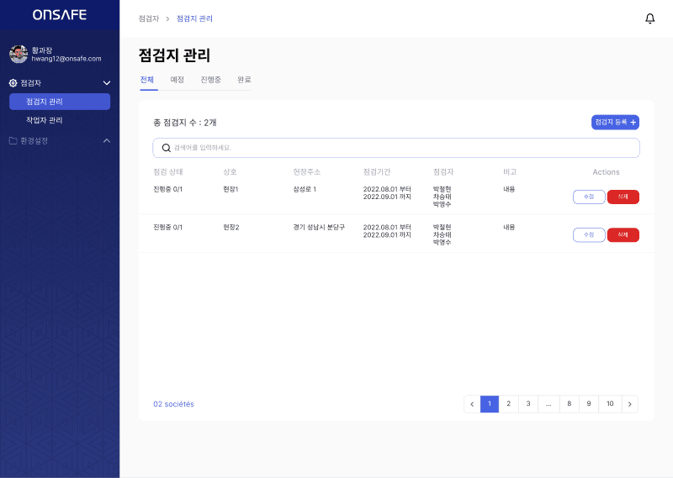This screenshot has height=478, width=673.
Task: Click the 점검자 breadcrumb link
Action: pos(149,18)
